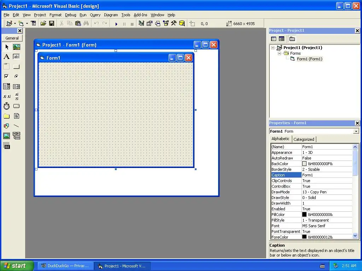Select the Pointer tool in the toolbox

point(7,47)
